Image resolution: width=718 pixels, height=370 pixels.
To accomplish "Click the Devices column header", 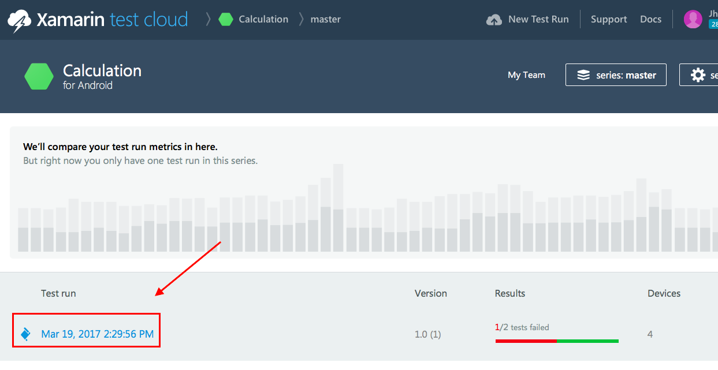I will 664,293.
